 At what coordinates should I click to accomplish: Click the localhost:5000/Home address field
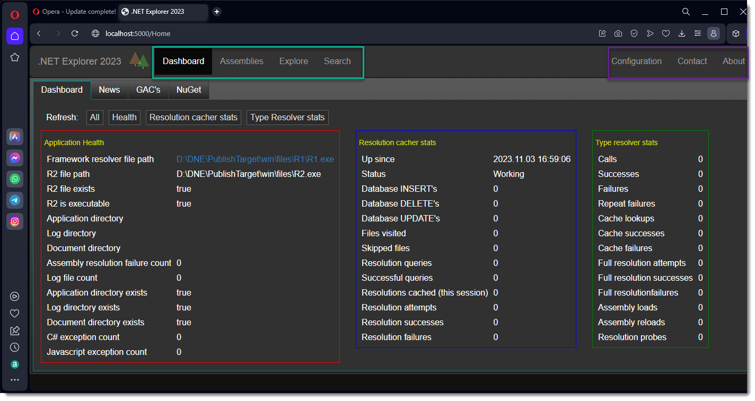138,33
